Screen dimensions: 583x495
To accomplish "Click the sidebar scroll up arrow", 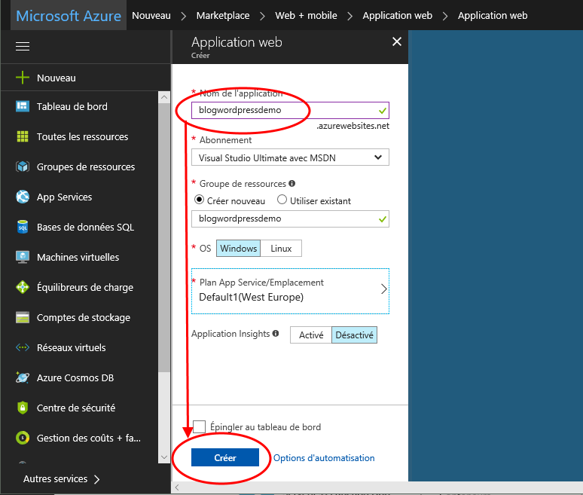I will click(164, 97).
